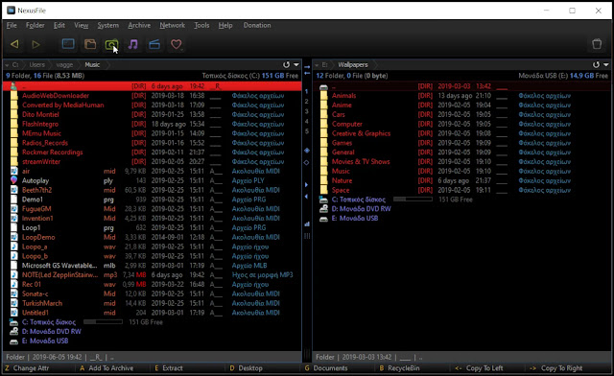The width and height of the screenshot is (614, 376).
Task: Select Converted by MediaHuman folder
Action: tap(152, 105)
